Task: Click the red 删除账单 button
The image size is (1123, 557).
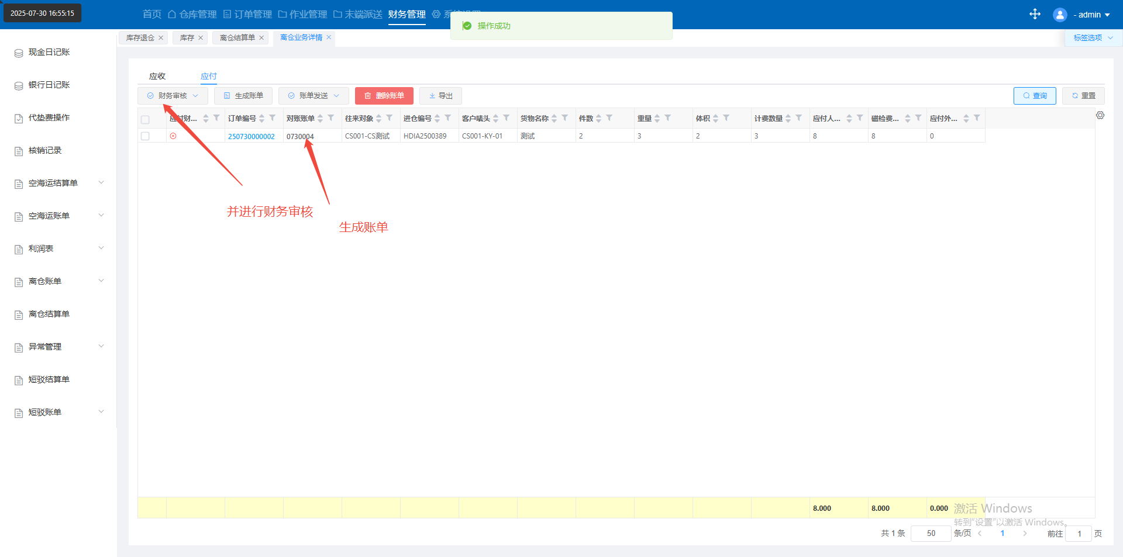Action: [384, 96]
